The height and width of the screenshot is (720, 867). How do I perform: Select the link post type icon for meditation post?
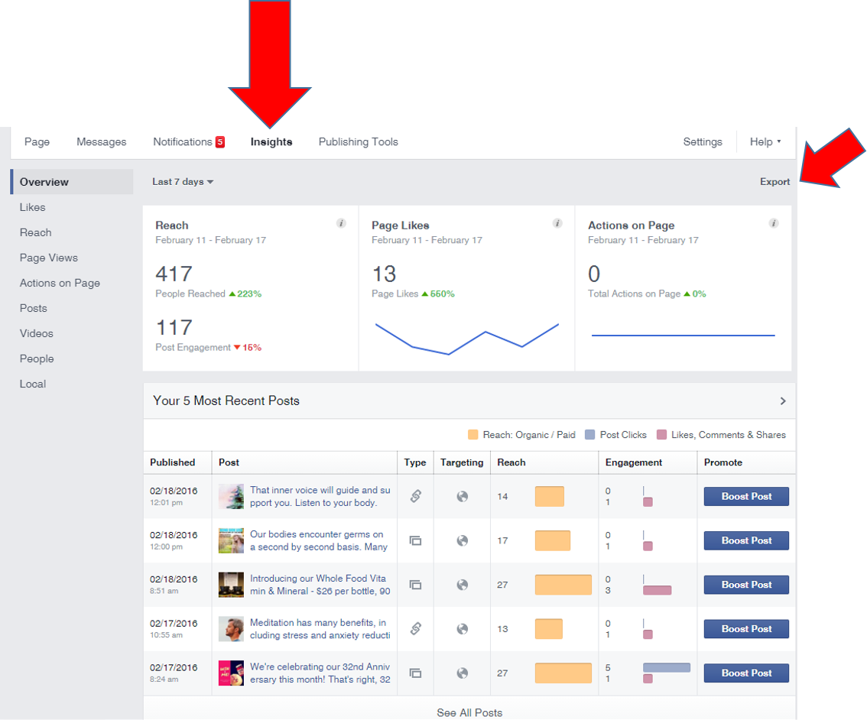click(x=415, y=628)
